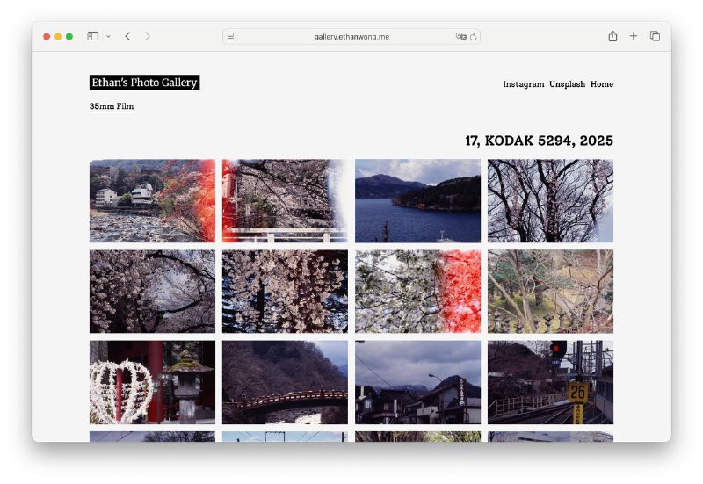Click the gallery.ethanwong.me address field
Screen dimensions: 703x484
[351, 37]
